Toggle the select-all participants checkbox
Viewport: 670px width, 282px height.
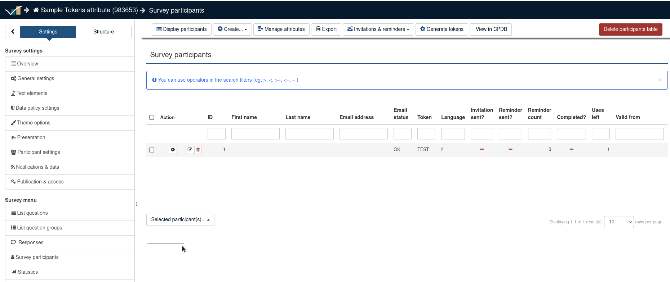pos(152,117)
